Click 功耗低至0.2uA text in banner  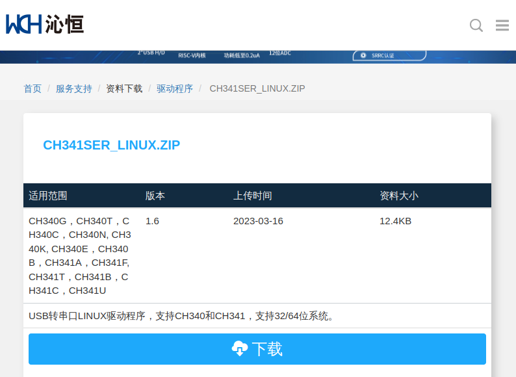pyautogui.click(x=242, y=55)
